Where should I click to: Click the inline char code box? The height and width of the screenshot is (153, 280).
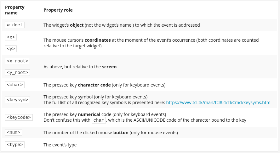pos(99,120)
